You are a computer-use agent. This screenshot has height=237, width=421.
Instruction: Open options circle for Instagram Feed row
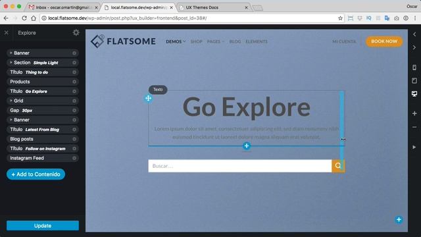[x=74, y=158]
